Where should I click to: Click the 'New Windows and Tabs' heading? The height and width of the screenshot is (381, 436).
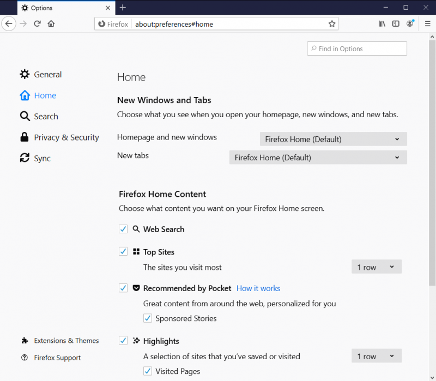(164, 100)
